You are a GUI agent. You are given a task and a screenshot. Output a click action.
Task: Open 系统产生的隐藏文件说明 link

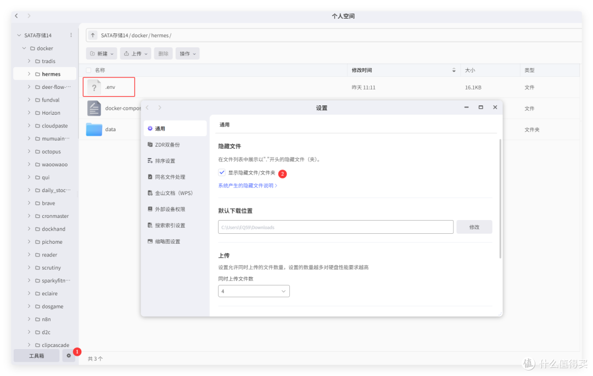pyautogui.click(x=248, y=186)
